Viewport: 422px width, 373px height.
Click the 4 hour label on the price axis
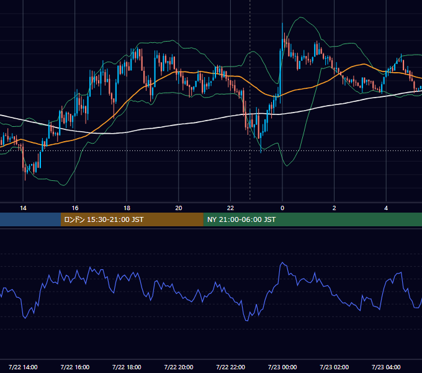pos(386,208)
